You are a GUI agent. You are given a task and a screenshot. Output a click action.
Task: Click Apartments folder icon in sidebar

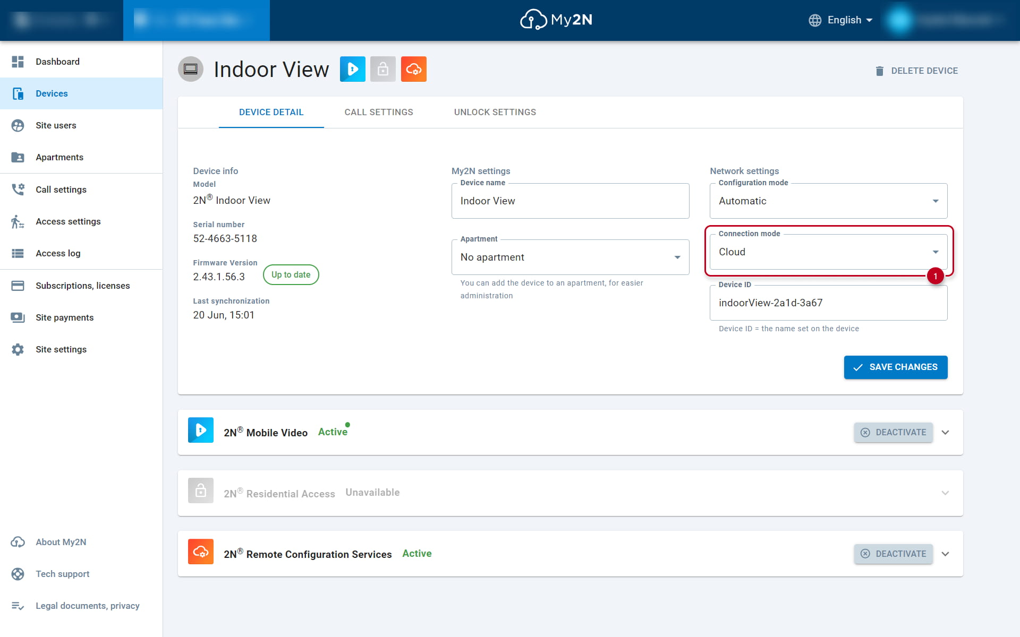[18, 157]
